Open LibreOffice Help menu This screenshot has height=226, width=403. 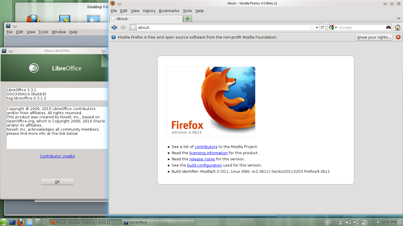73,32
